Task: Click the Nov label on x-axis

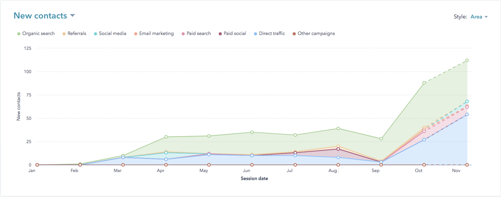Action: 456,171
